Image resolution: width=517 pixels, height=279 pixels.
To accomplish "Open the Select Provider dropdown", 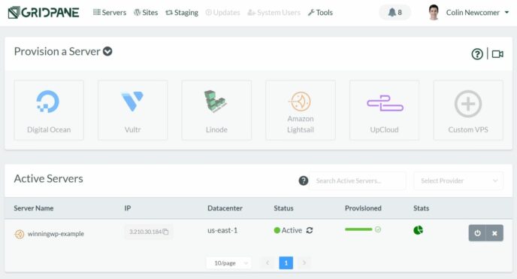I will [x=458, y=180].
